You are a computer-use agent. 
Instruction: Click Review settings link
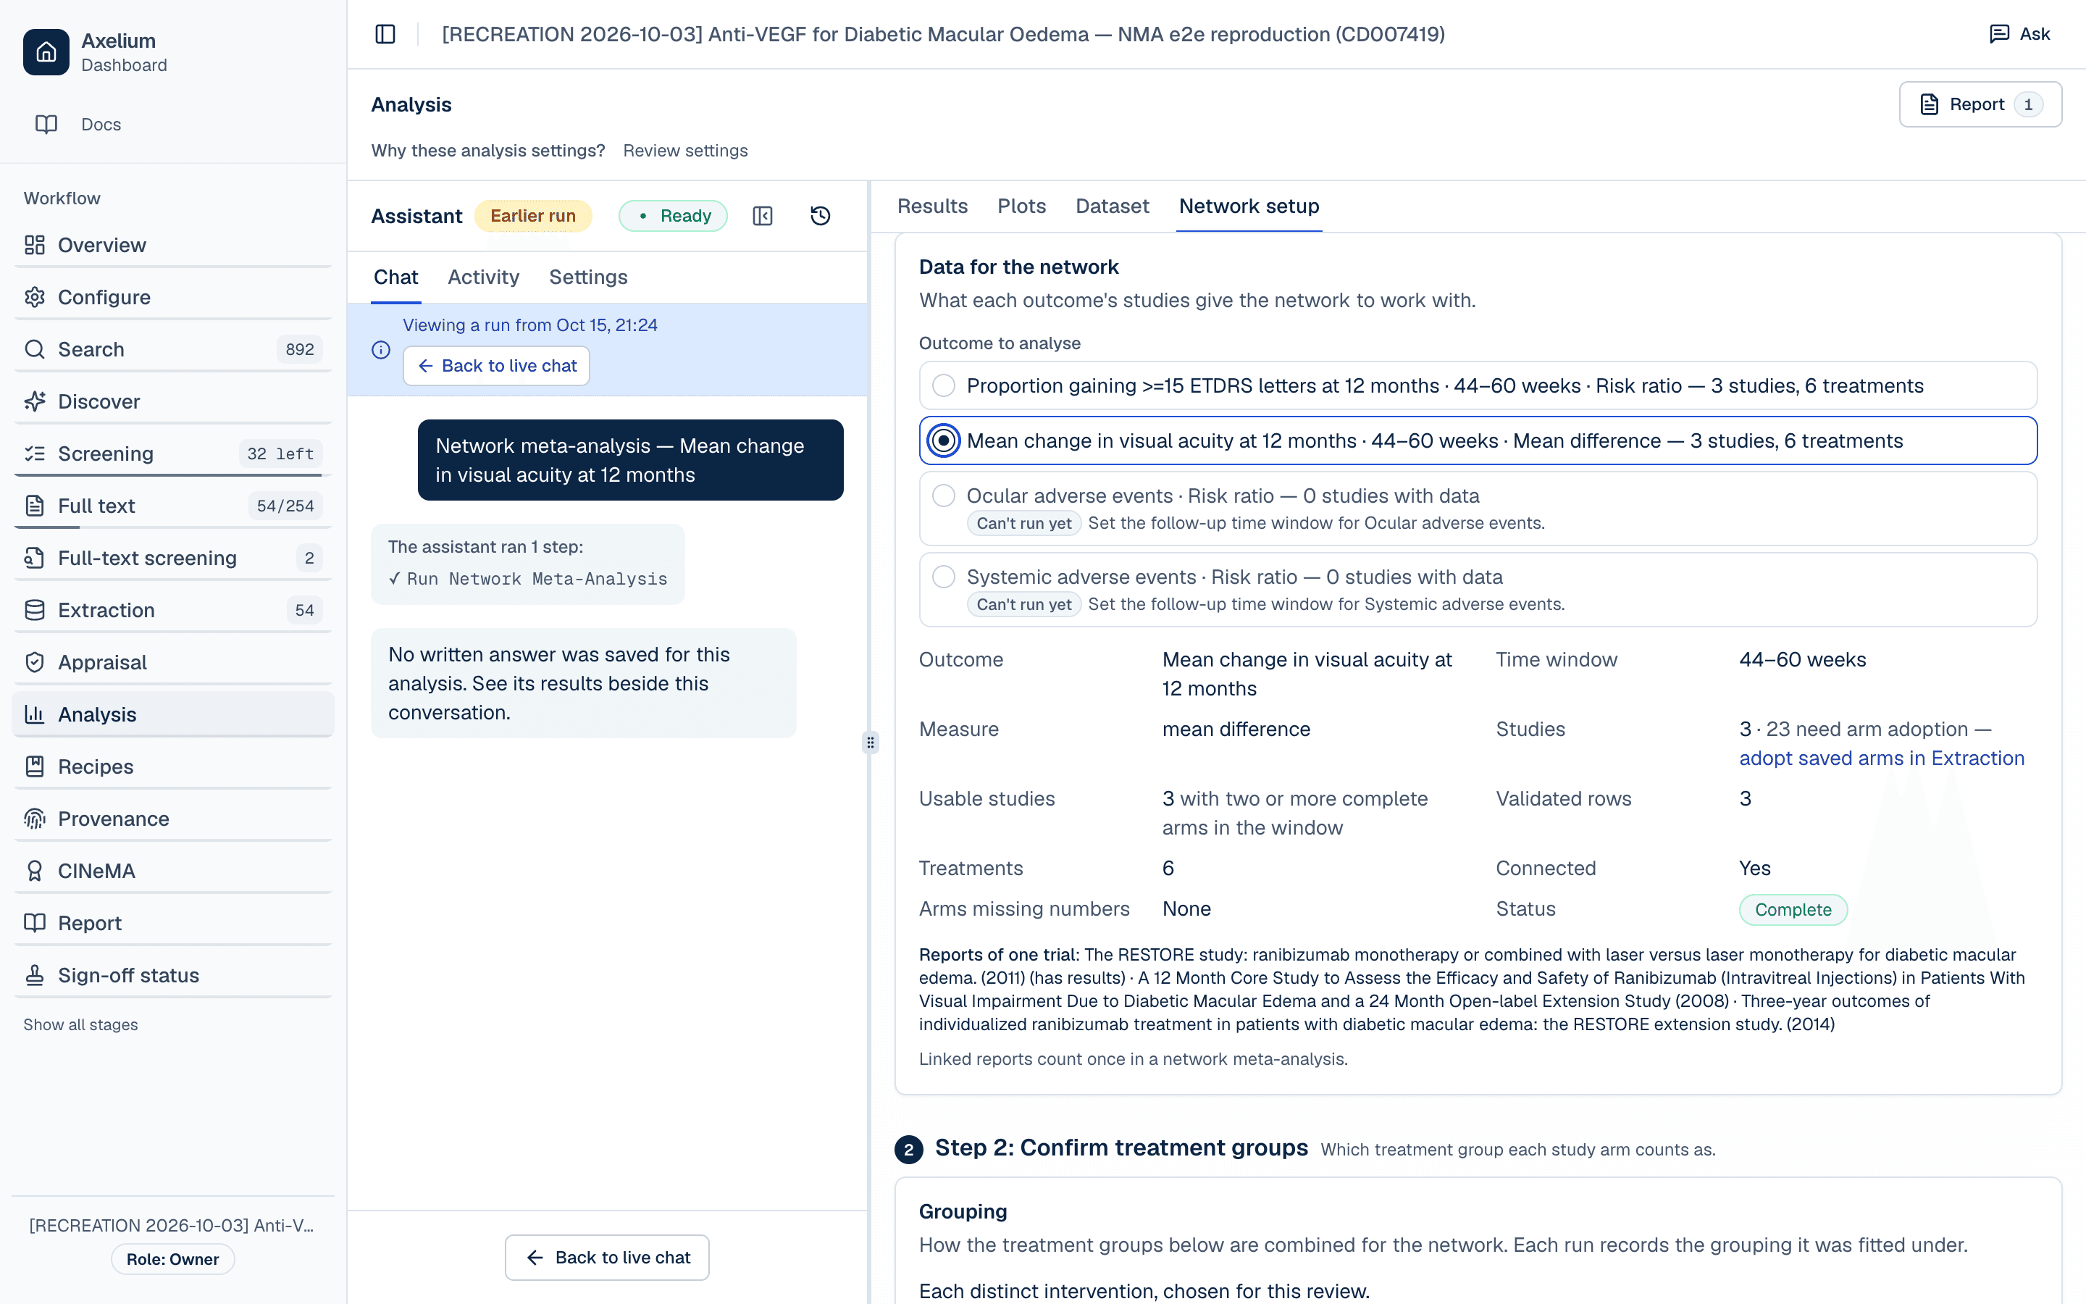point(685,150)
